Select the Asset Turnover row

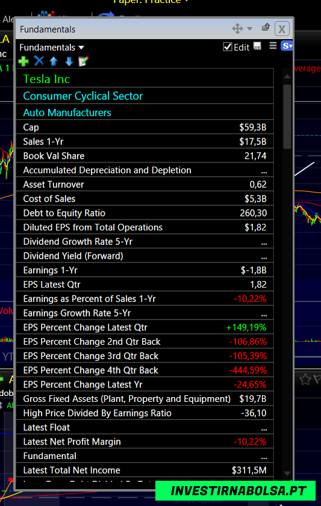click(145, 184)
